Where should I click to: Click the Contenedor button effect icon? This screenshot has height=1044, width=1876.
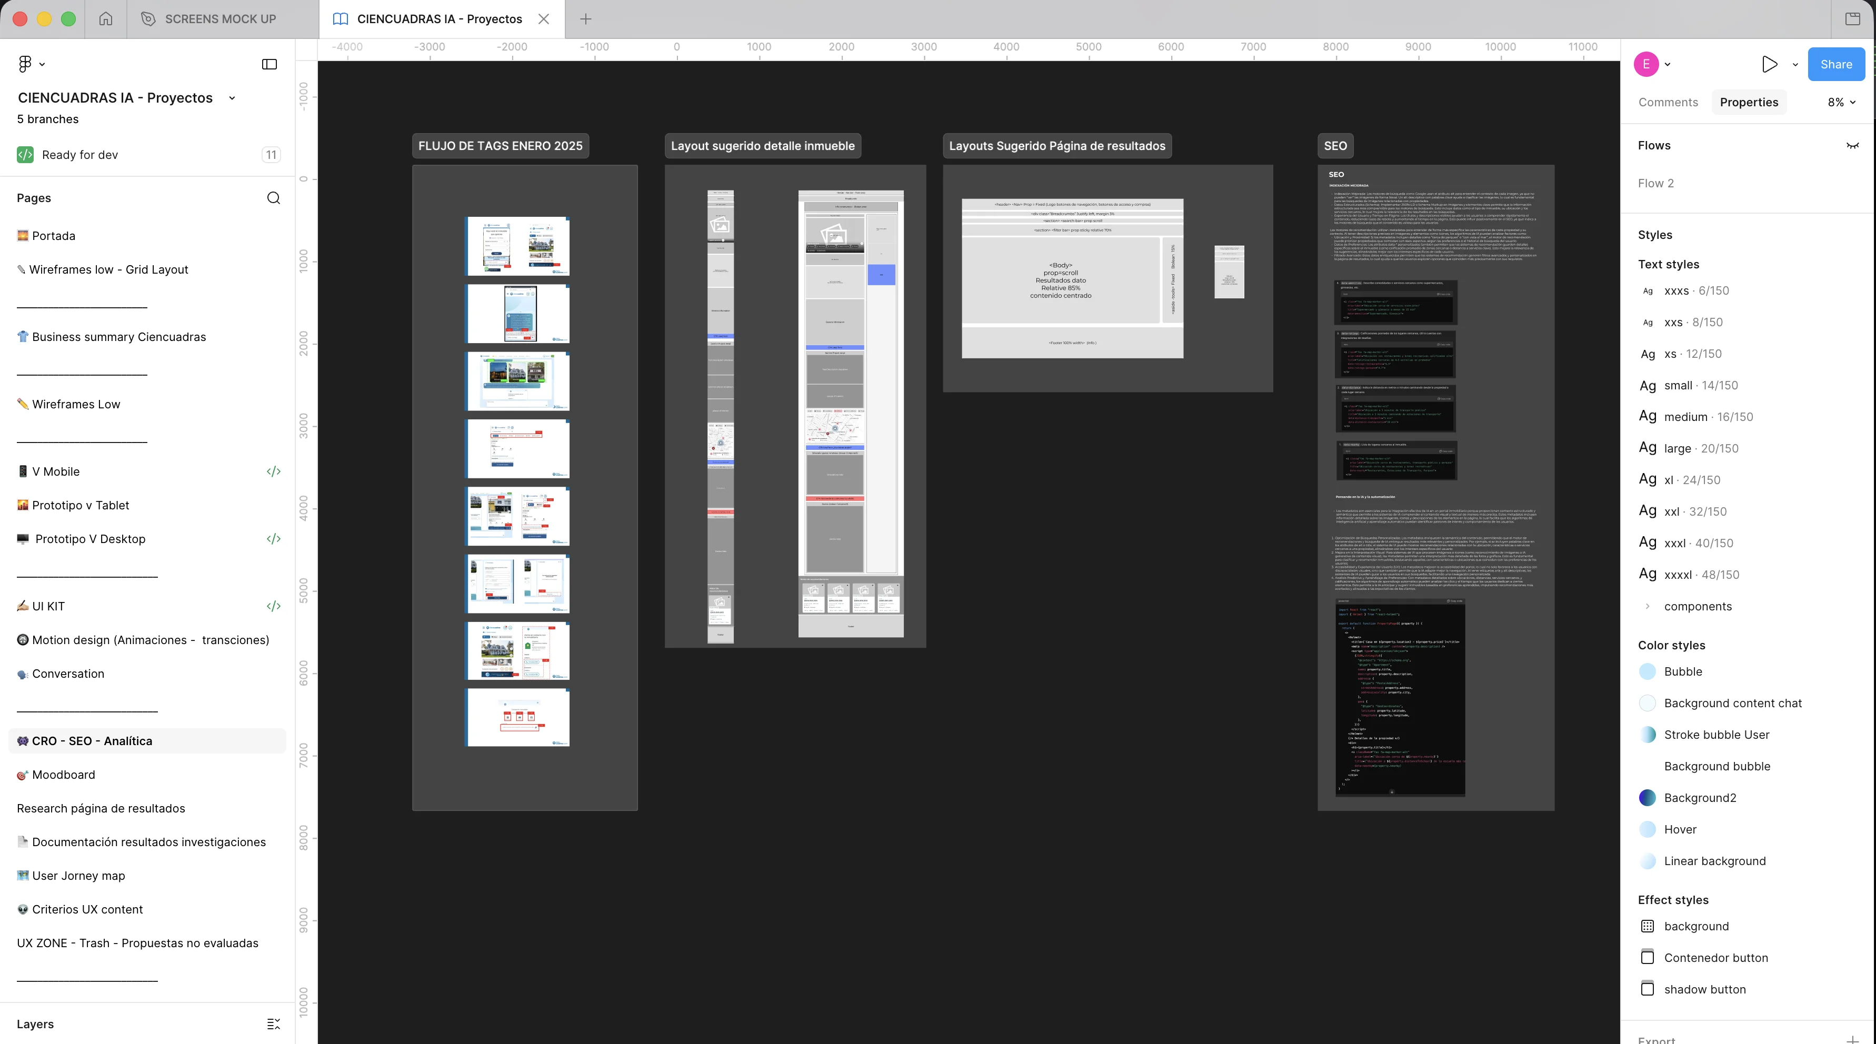1648,957
